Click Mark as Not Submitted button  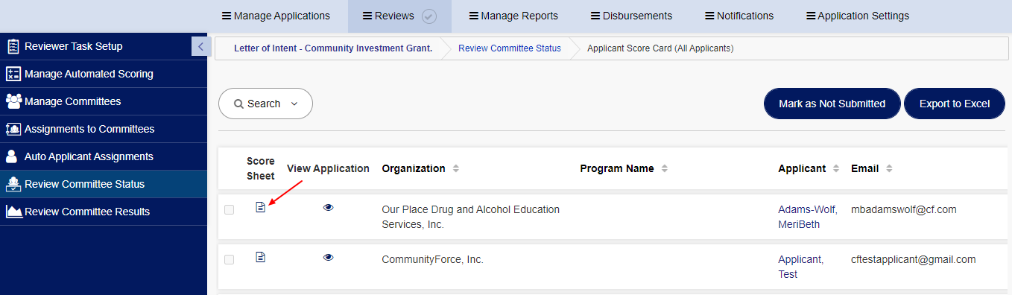pos(832,104)
